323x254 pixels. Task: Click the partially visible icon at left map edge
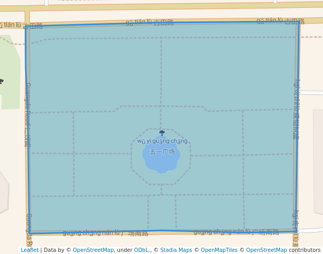pos(2,82)
